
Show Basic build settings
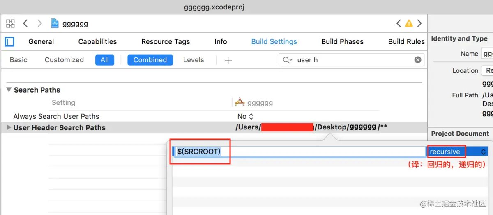(18, 60)
